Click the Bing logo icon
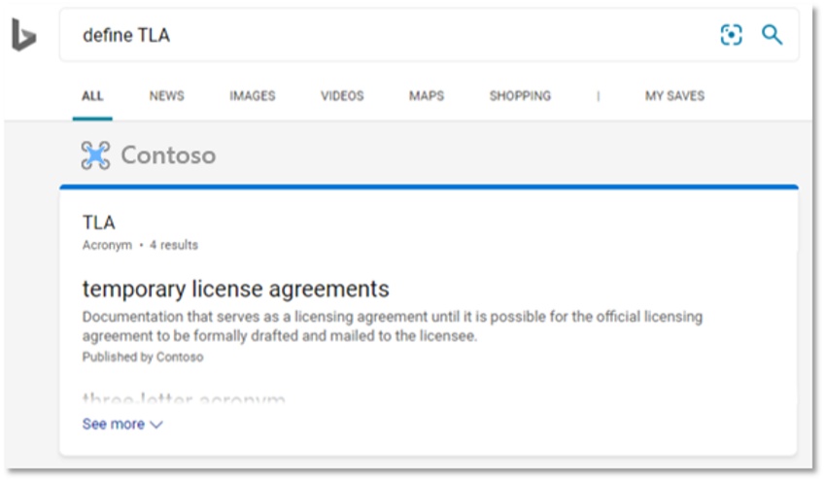The image size is (825, 481). [x=23, y=35]
